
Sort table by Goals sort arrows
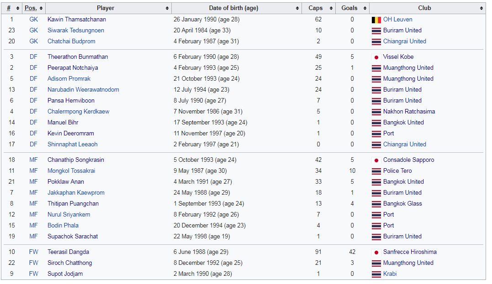pos(365,9)
